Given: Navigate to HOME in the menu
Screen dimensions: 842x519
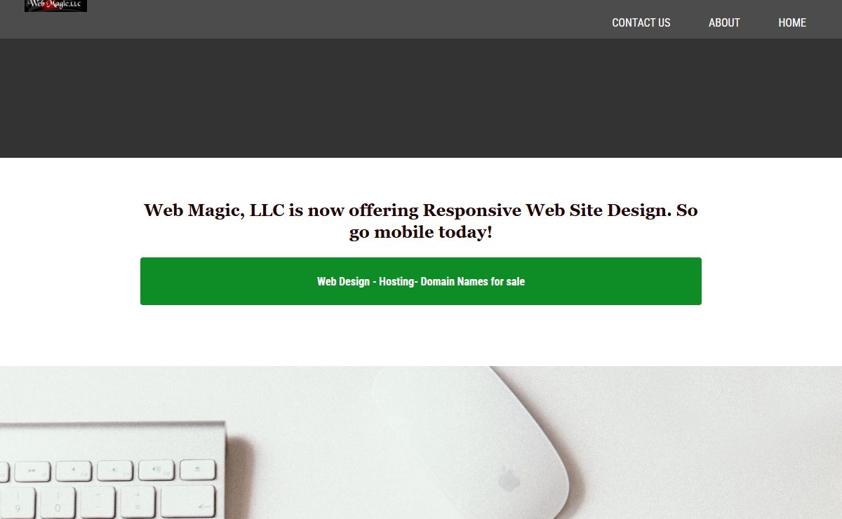Looking at the screenshot, I should click(792, 22).
